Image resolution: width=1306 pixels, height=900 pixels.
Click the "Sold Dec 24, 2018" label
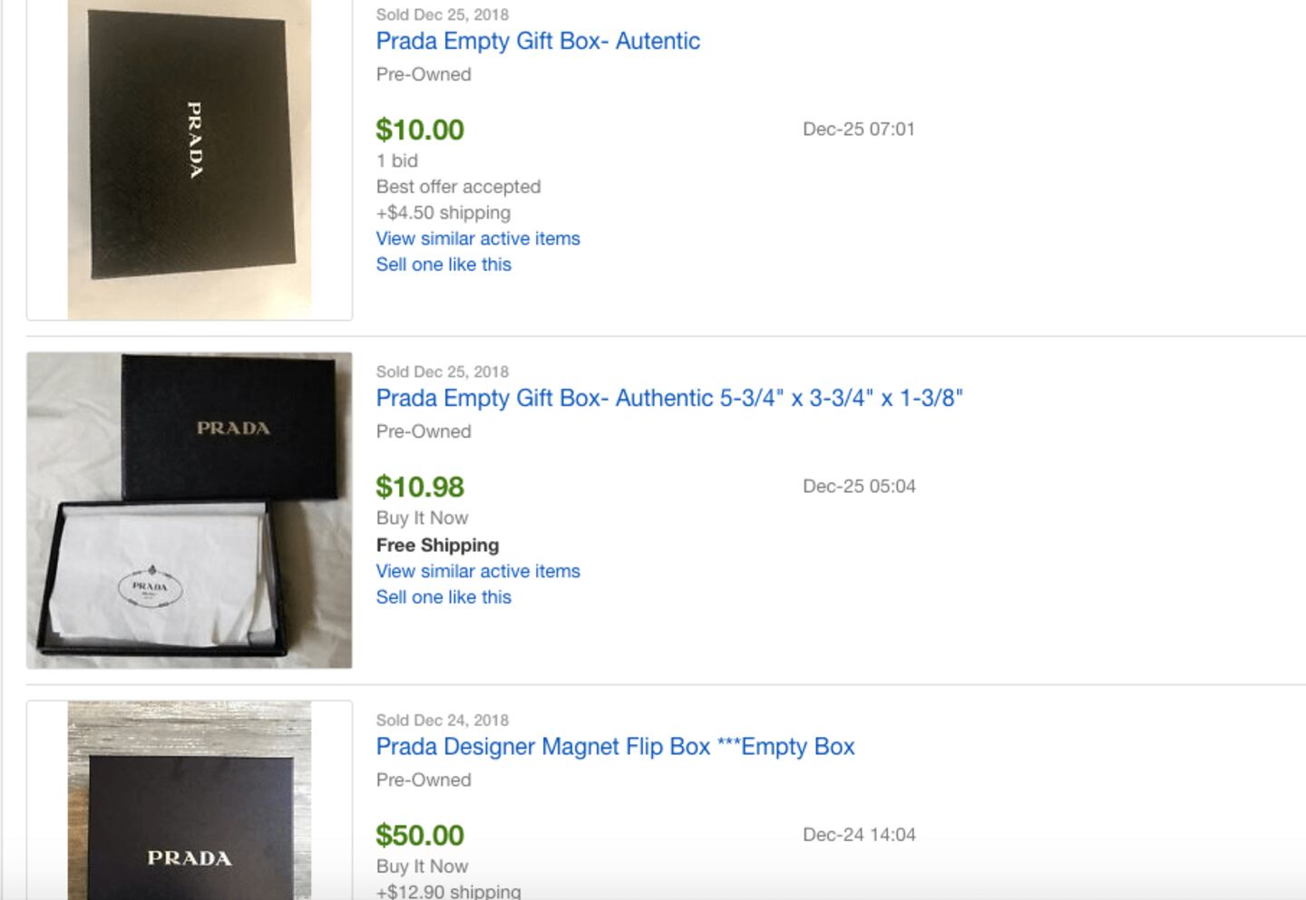442,721
